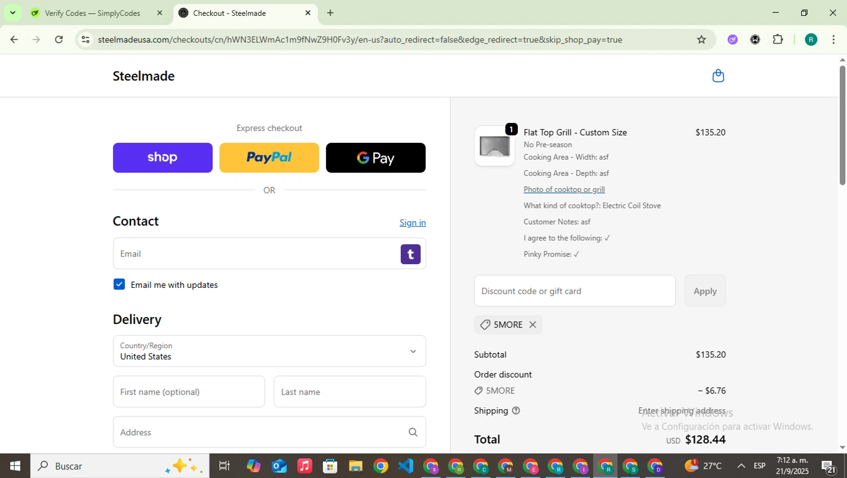Screen dimensions: 847x478
Task: Uncheck Email me with updates
Action: pyautogui.click(x=119, y=284)
